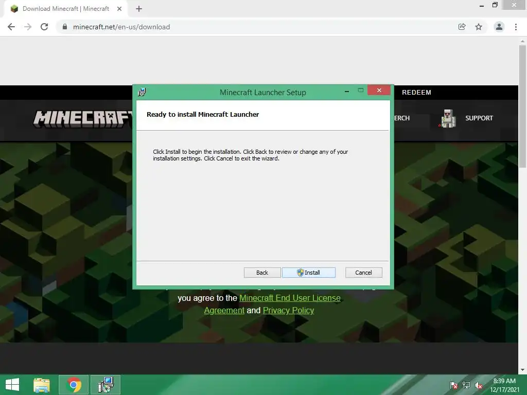Open Chrome's three-dot menu
Image resolution: width=527 pixels, height=395 pixels.
pos(516,27)
